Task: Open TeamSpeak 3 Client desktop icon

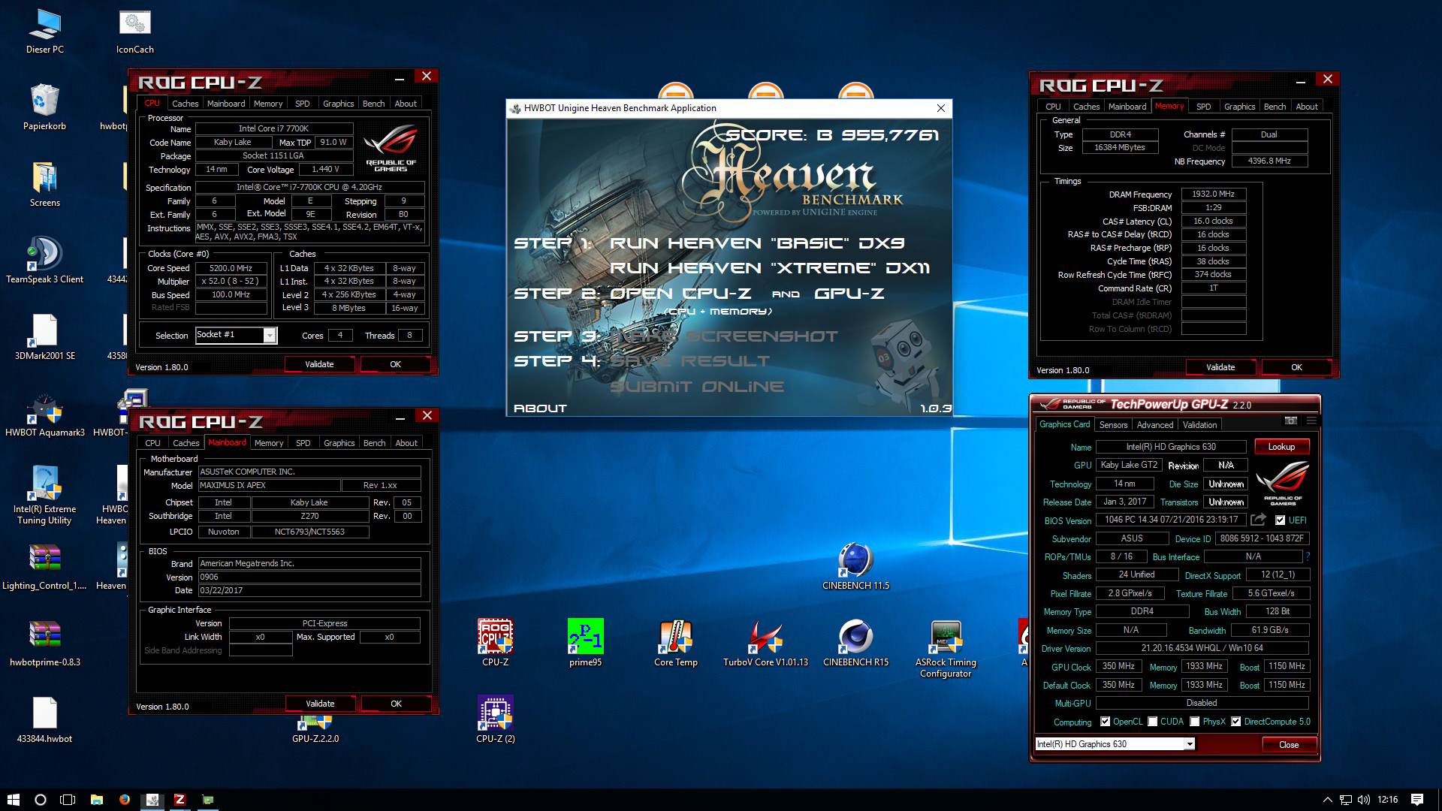Action: [x=45, y=261]
